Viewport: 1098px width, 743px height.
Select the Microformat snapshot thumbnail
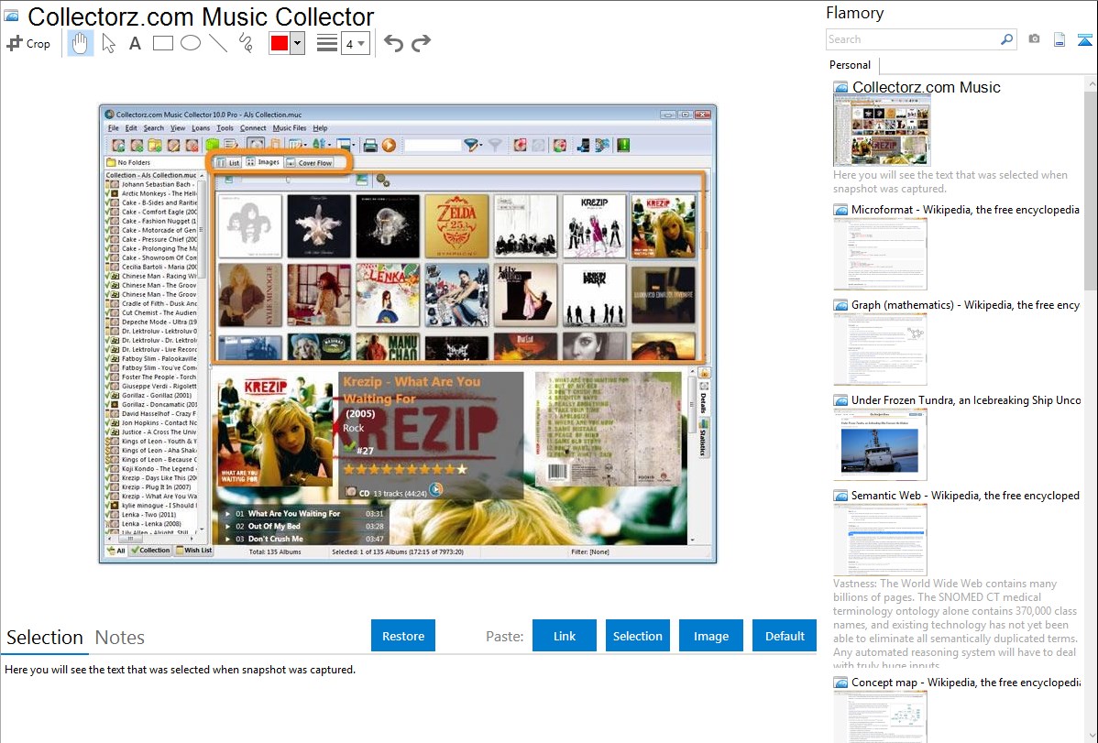[880, 254]
